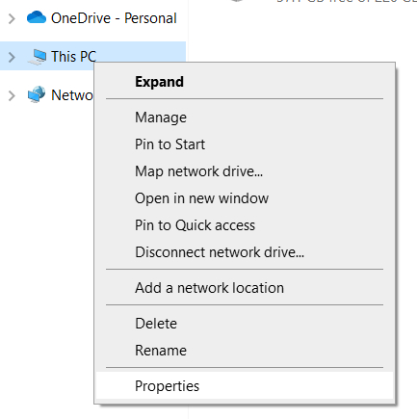Choose Delete from the context menu
The height and width of the screenshot is (419, 417).
tap(245, 324)
